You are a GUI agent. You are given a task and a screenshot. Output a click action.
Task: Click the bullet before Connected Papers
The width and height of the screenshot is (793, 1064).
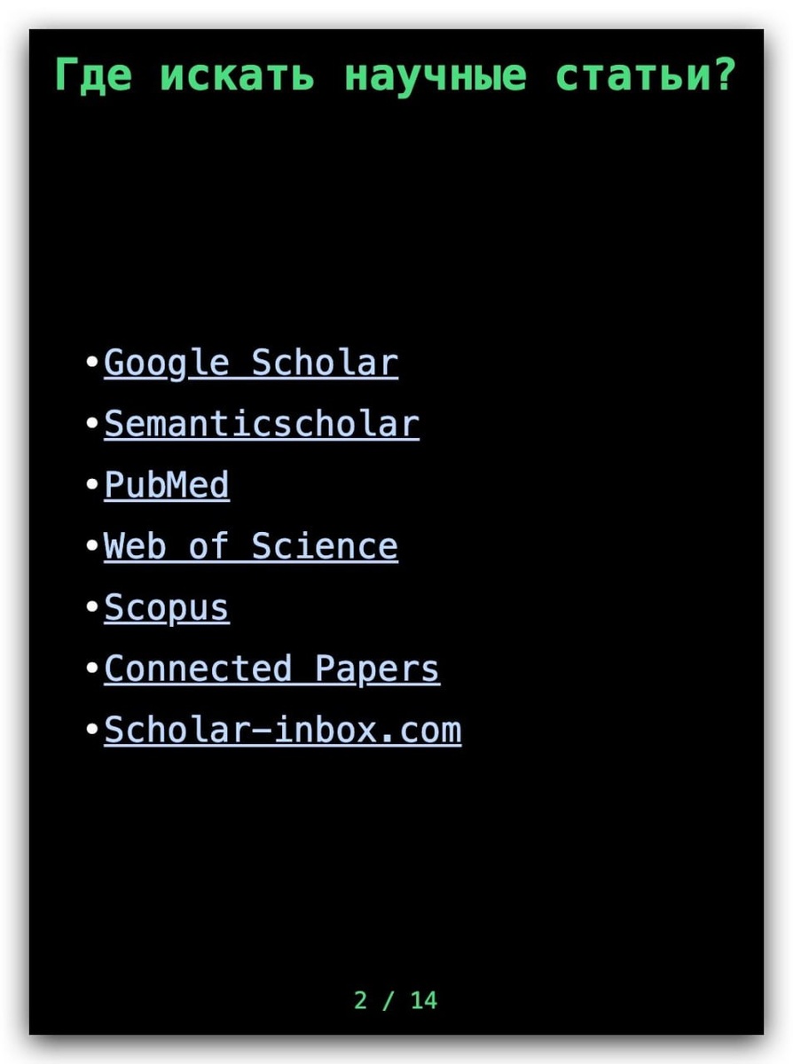pos(92,669)
